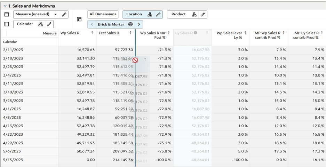The height and width of the screenshot is (167, 326).
Task: Sort the Wp Sales R var Ly % column
Action: tap(245, 33)
